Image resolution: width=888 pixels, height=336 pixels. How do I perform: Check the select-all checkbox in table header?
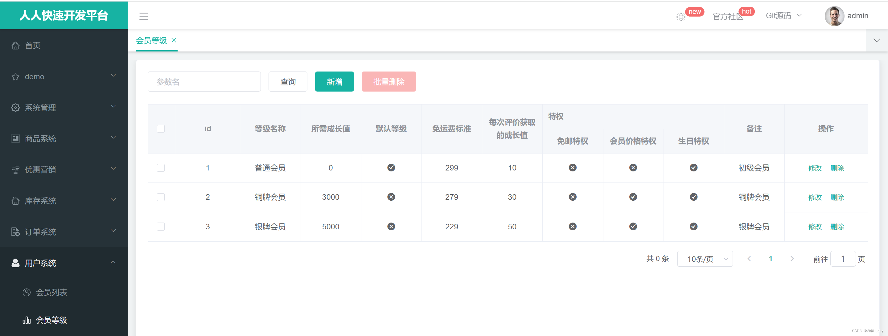(161, 129)
